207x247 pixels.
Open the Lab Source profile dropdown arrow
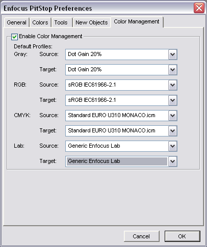point(173,146)
